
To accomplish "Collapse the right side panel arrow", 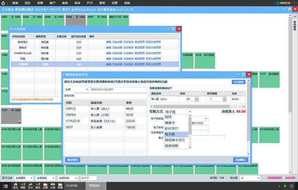I will pyautogui.click(x=294, y=17).
